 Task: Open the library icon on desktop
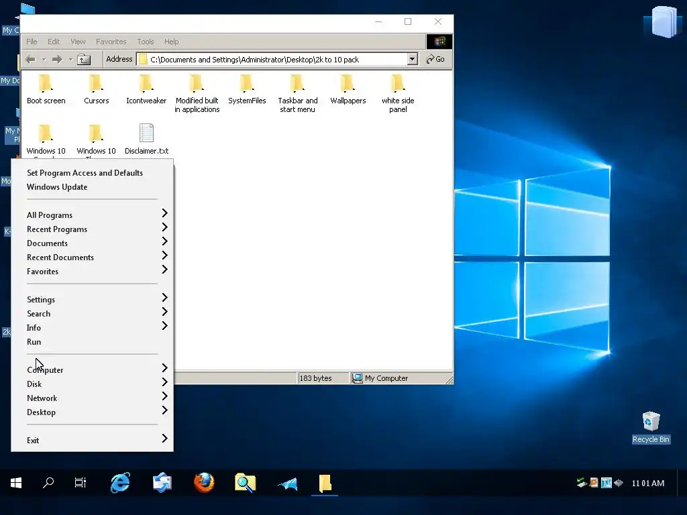[664, 21]
